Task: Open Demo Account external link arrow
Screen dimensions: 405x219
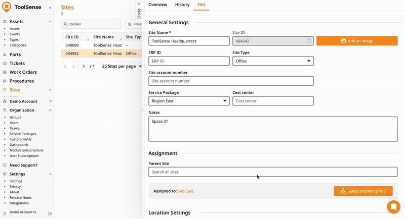Action: point(50,101)
